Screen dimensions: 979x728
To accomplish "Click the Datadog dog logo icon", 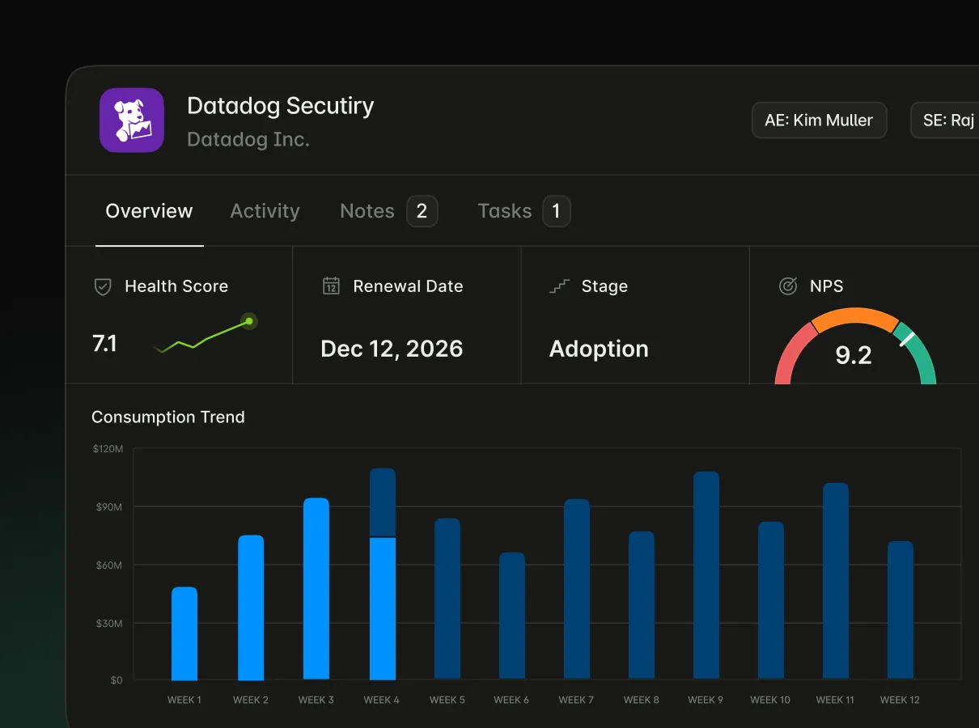I will coord(132,120).
